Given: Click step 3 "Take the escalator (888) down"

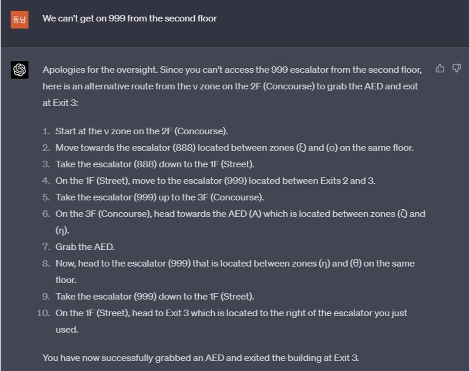Looking at the screenshot, I should [x=155, y=164].
